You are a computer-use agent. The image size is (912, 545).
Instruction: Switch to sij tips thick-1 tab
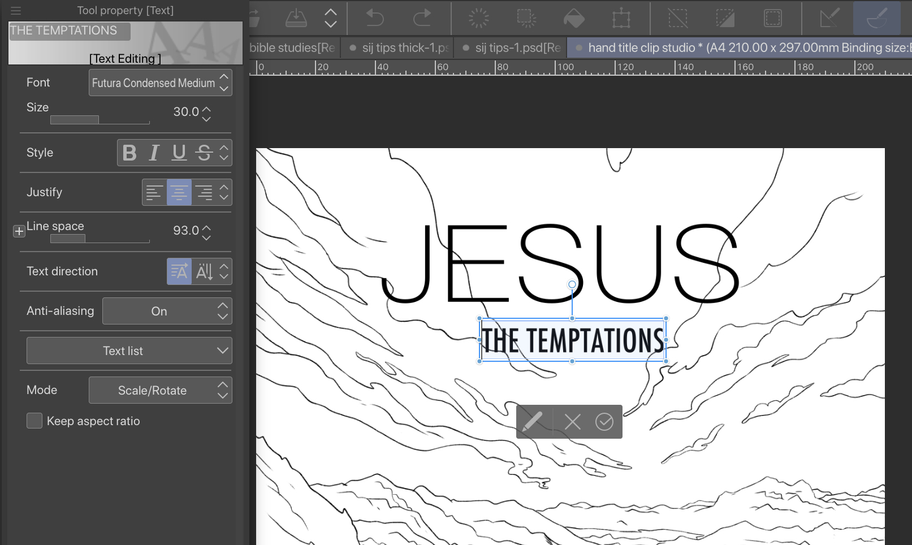point(399,48)
